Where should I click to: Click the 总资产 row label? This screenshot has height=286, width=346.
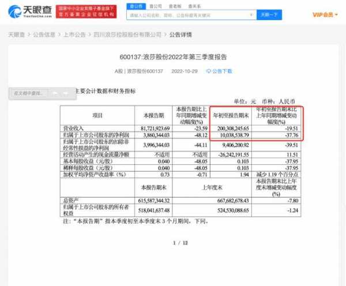coord(70,201)
